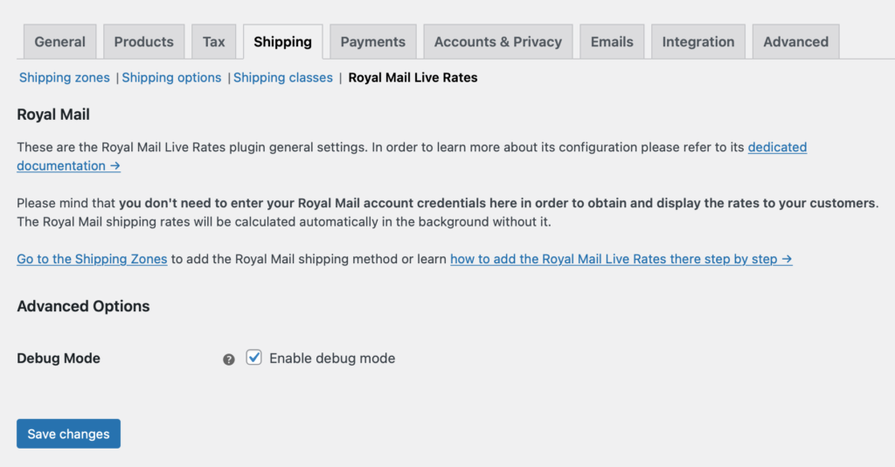895x467 pixels.
Task: Click the Save changes button
Action: coord(68,434)
